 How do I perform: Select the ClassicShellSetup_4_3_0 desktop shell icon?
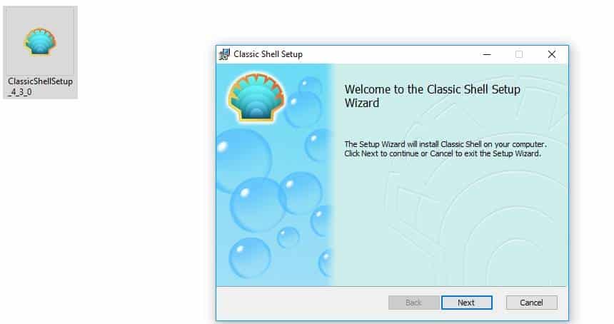coord(40,41)
